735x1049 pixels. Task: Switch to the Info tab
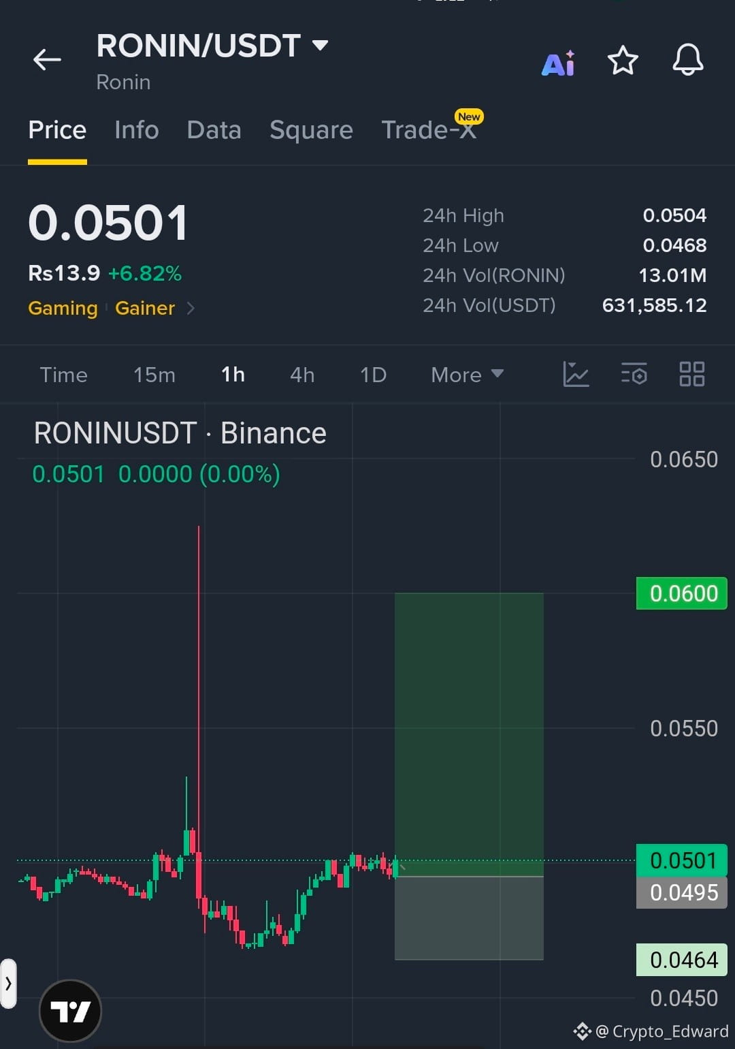[x=136, y=130]
